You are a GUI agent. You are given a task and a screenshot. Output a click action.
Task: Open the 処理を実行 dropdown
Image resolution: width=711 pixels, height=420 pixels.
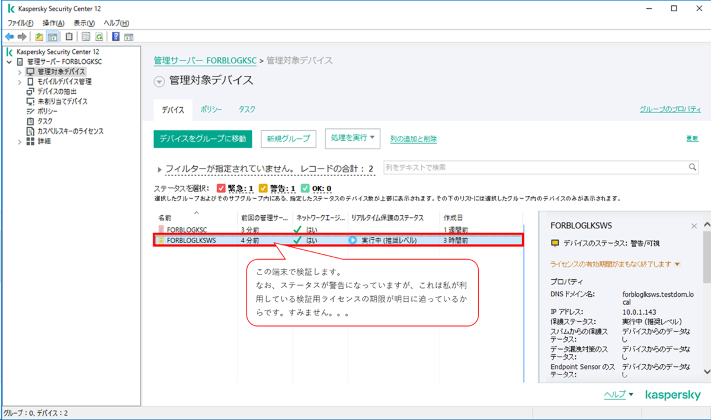tap(353, 138)
